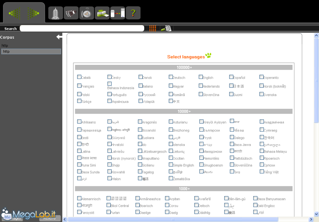Click the vertical scrollbar up arrow
The height and width of the screenshot is (222, 319).
click(316, 35)
